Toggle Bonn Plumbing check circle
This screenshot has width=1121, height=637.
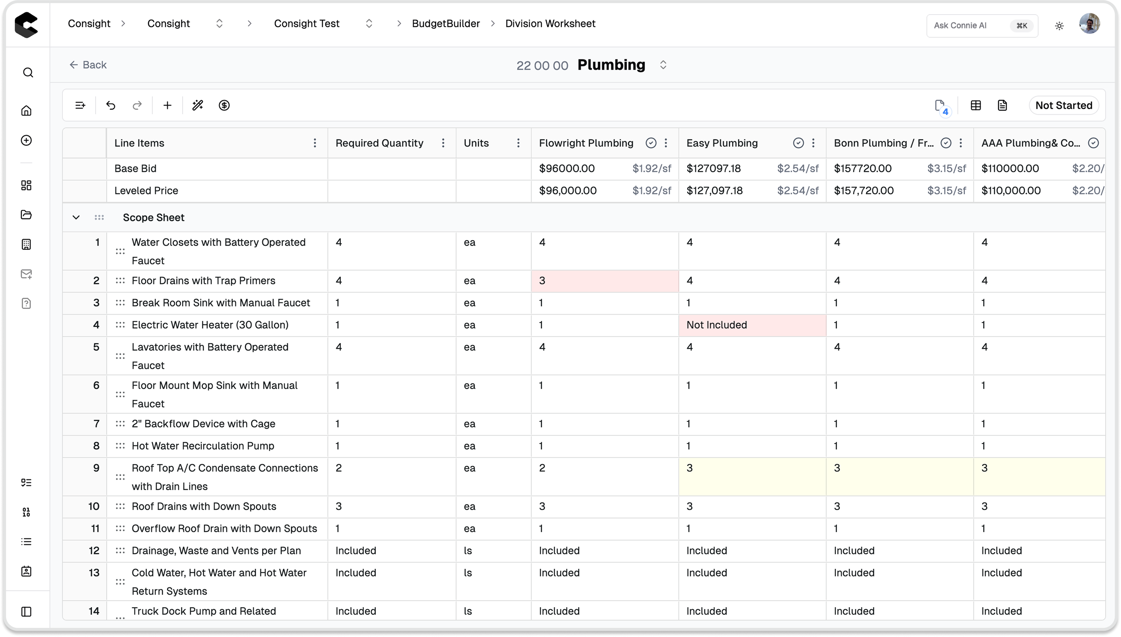click(x=946, y=143)
